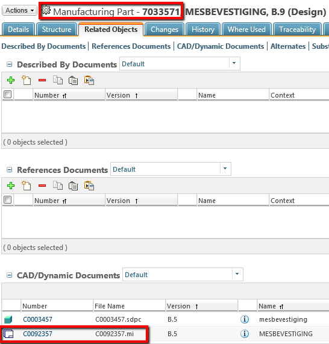Collapse the Described By Documents section
Viewport: 329px width, 344px height.
pos(9,64)
